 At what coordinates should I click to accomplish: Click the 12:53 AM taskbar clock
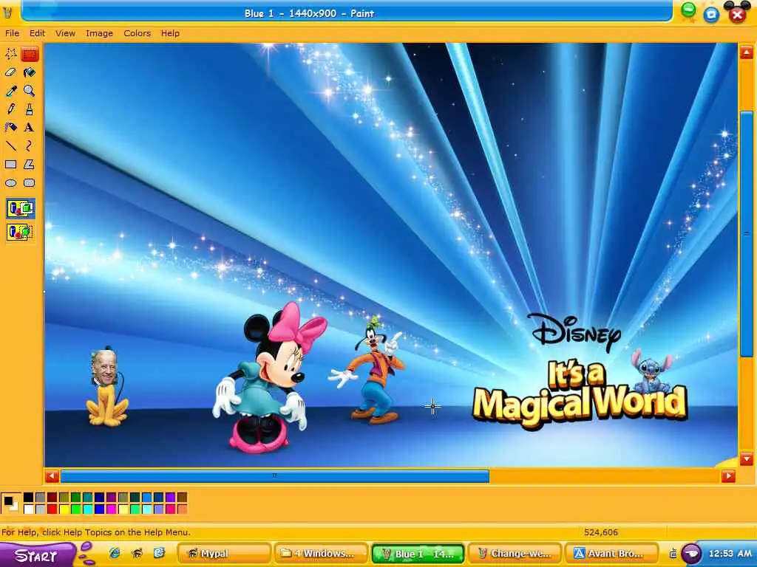click(x=730, y=554)
